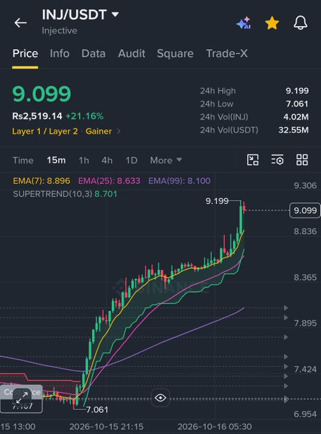Open the chart drawing tools icon

[253, 160]
